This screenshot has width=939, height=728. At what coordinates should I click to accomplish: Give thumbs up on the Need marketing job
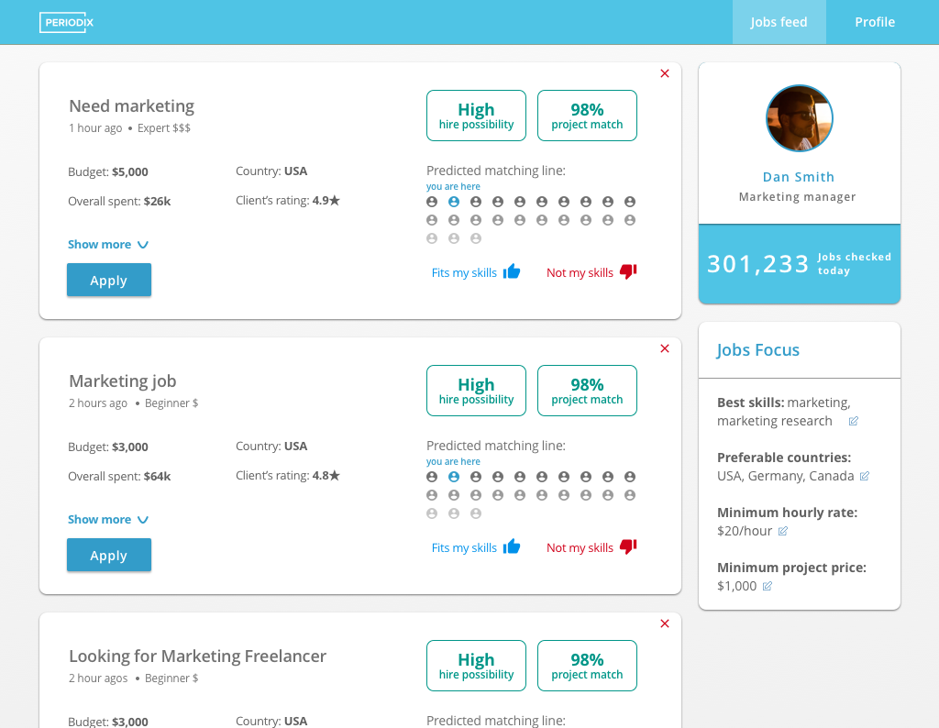coord(512,271)
